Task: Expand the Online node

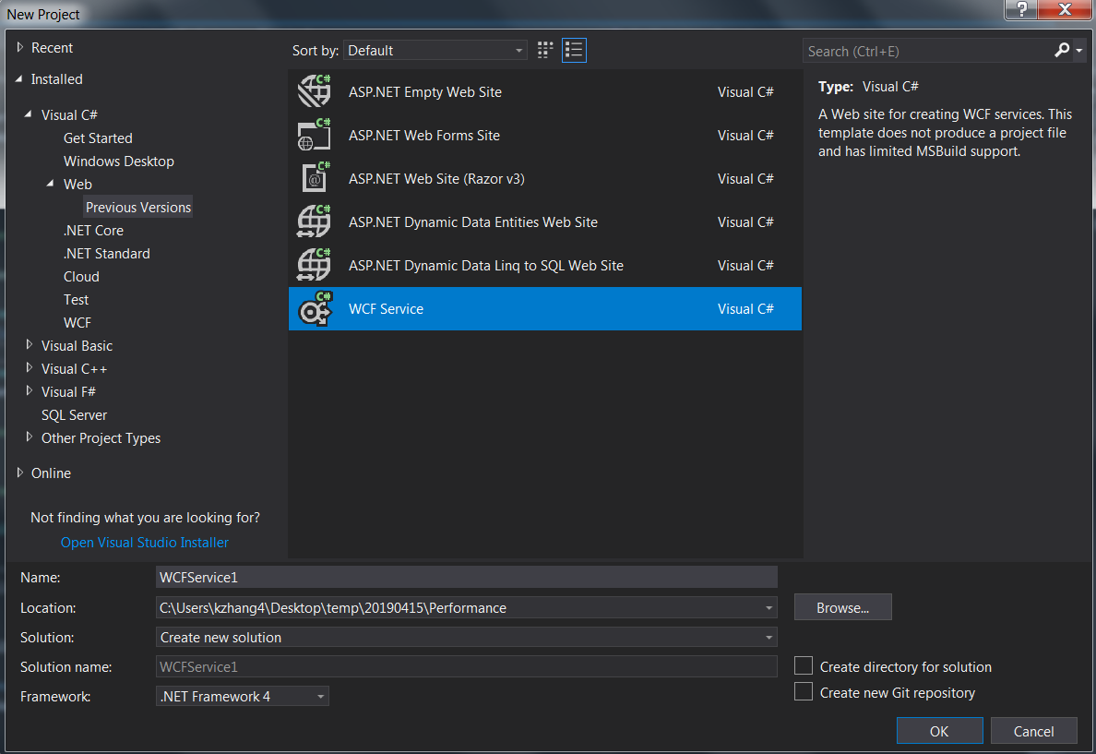Action: (20, 473)
